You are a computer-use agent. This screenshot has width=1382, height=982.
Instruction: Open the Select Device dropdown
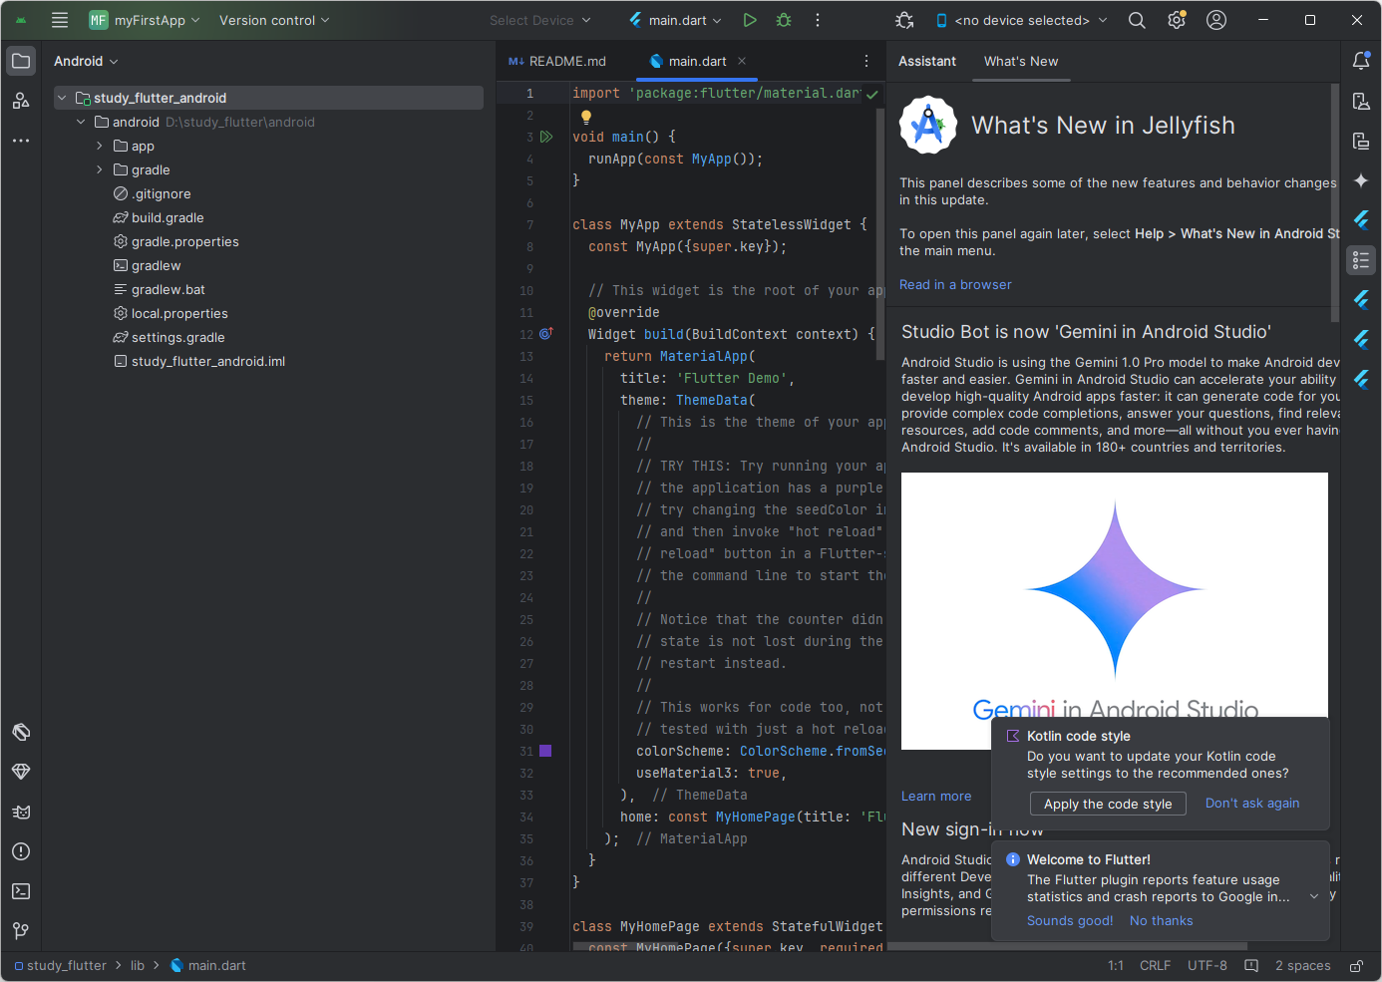[539, 20]
